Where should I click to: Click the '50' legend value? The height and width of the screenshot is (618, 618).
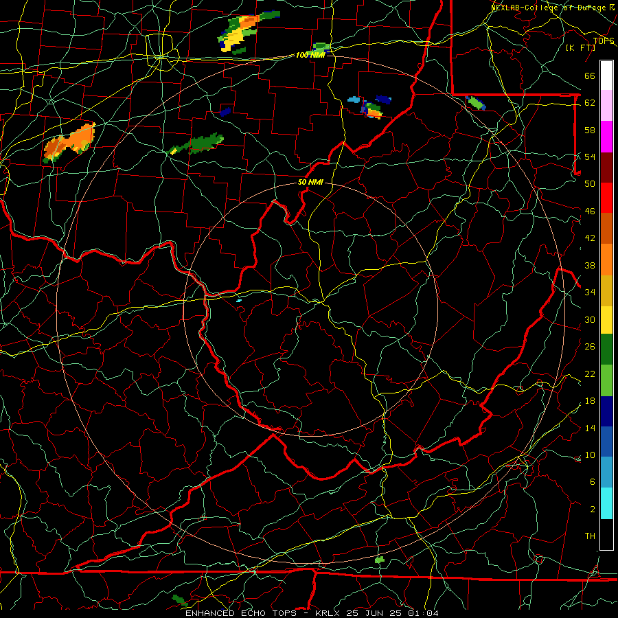coord(590,183)
